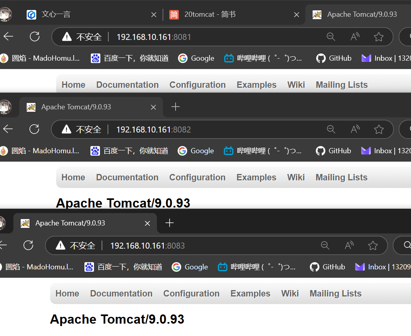Close the 文心一言 tab

pos(154,15)
